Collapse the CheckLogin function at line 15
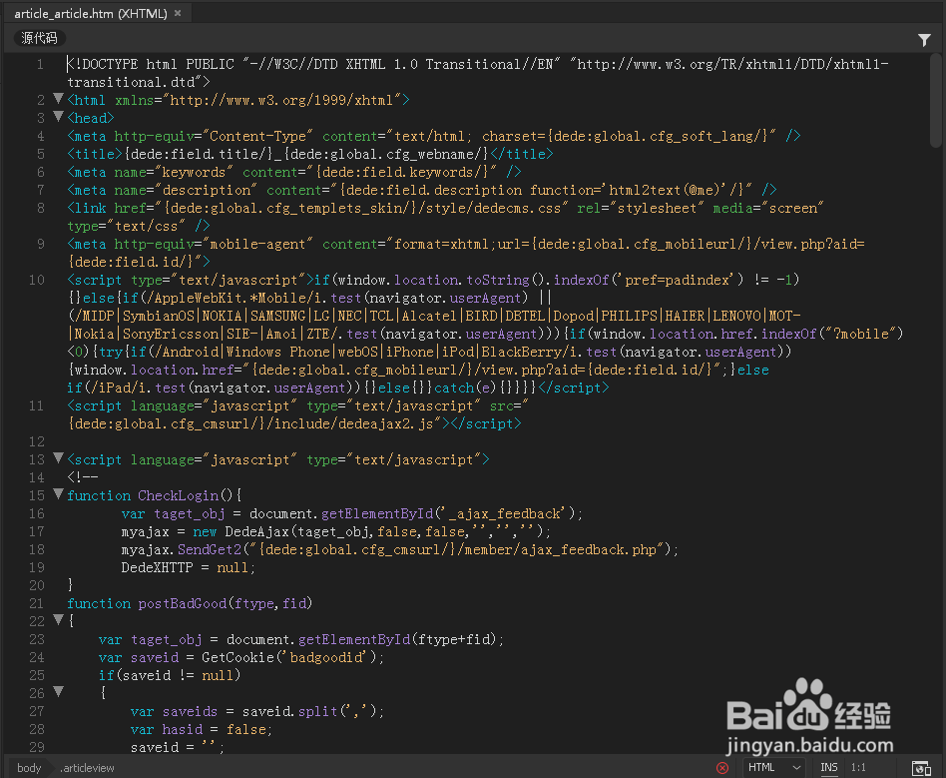Image resolution: width=946 pixels, height=778 pixels. tap(59, 494)
